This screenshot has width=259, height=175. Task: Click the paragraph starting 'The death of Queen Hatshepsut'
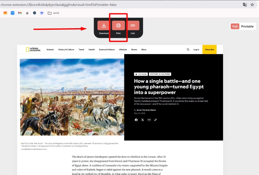[x=120, y=165]
